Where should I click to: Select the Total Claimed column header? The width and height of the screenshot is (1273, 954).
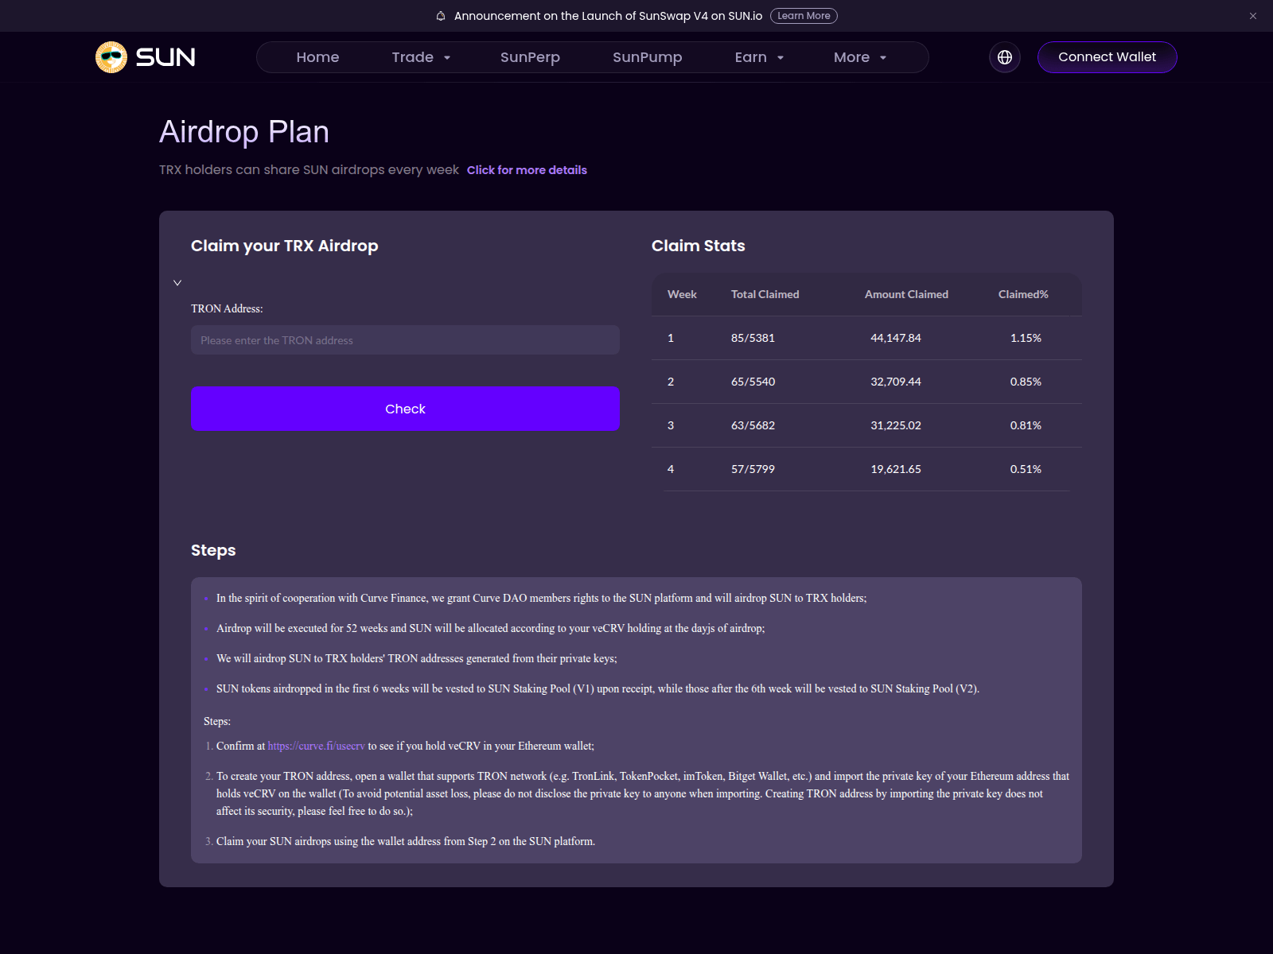click(765, 294)
